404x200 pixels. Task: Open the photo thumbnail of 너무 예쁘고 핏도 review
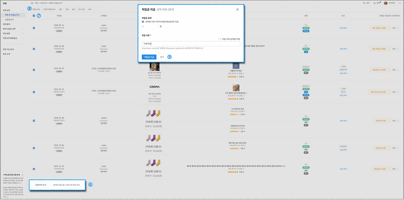236,88
